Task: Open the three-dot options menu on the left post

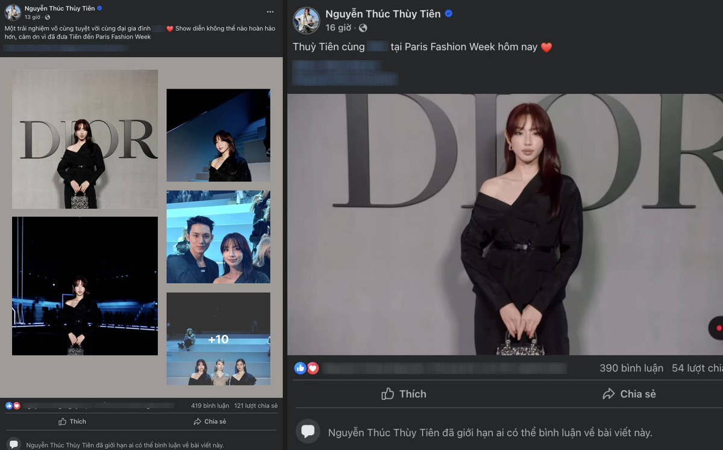Action: tap(269, 11)
